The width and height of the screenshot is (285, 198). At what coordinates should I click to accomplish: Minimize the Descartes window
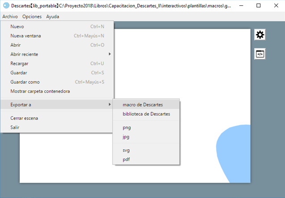click(x=241, y=6)
